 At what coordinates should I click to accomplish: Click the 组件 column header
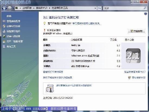click(45, 40)
